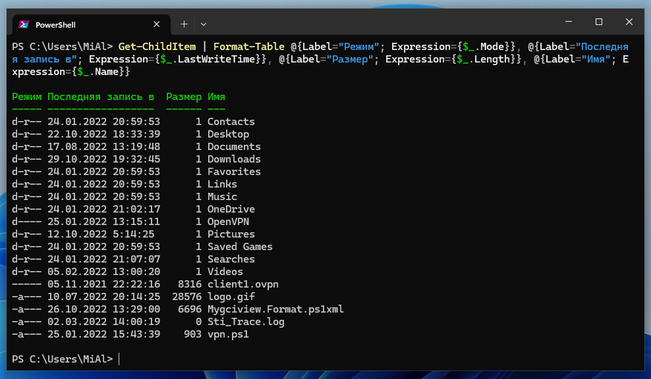The width and height of the screenshot is (651, 379).
Task: Open a new tab with plus button
Action: (x=184, y=24)
